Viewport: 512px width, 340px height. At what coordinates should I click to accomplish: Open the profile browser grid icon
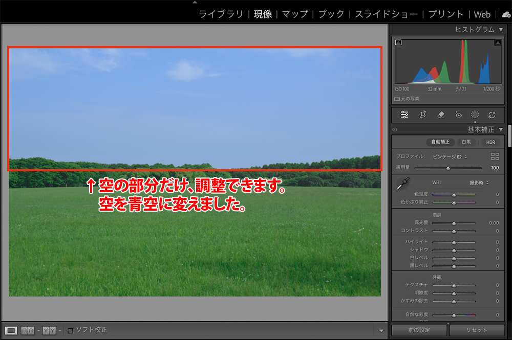point(495,156)
